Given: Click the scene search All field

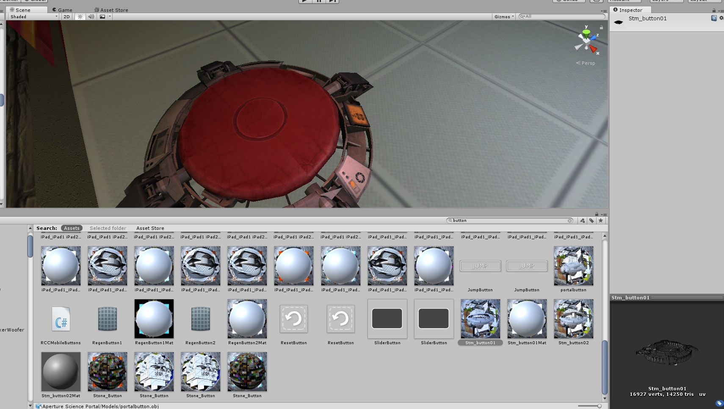Looking at the screenshot, I should coord(562,17).
